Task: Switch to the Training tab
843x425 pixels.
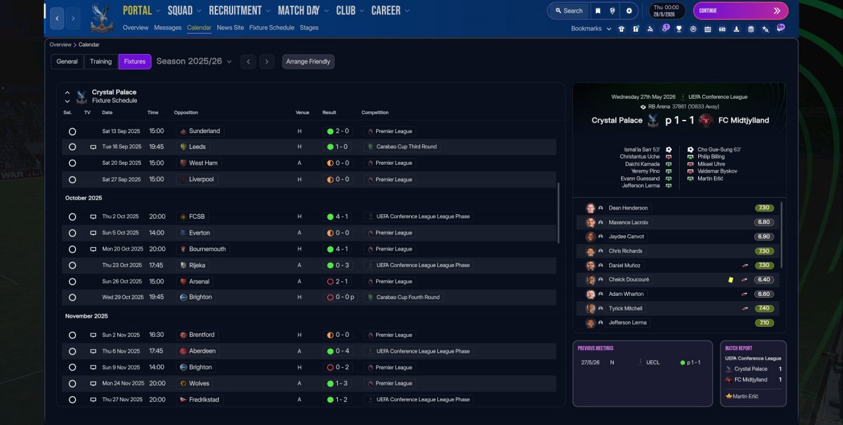Action: 101,61
